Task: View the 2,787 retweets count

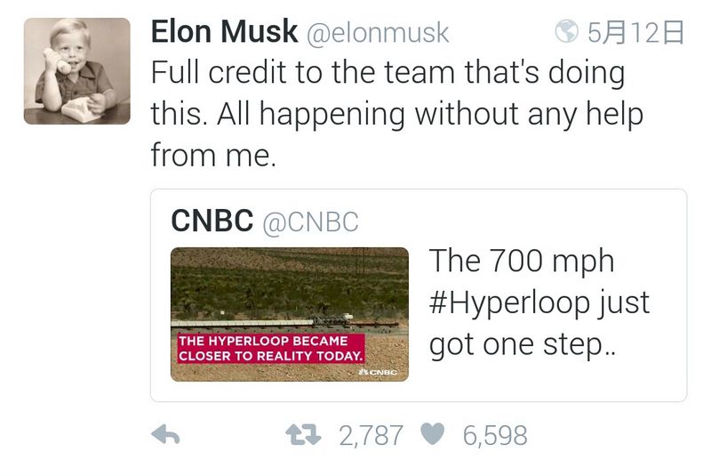Action: coord(371,435)
